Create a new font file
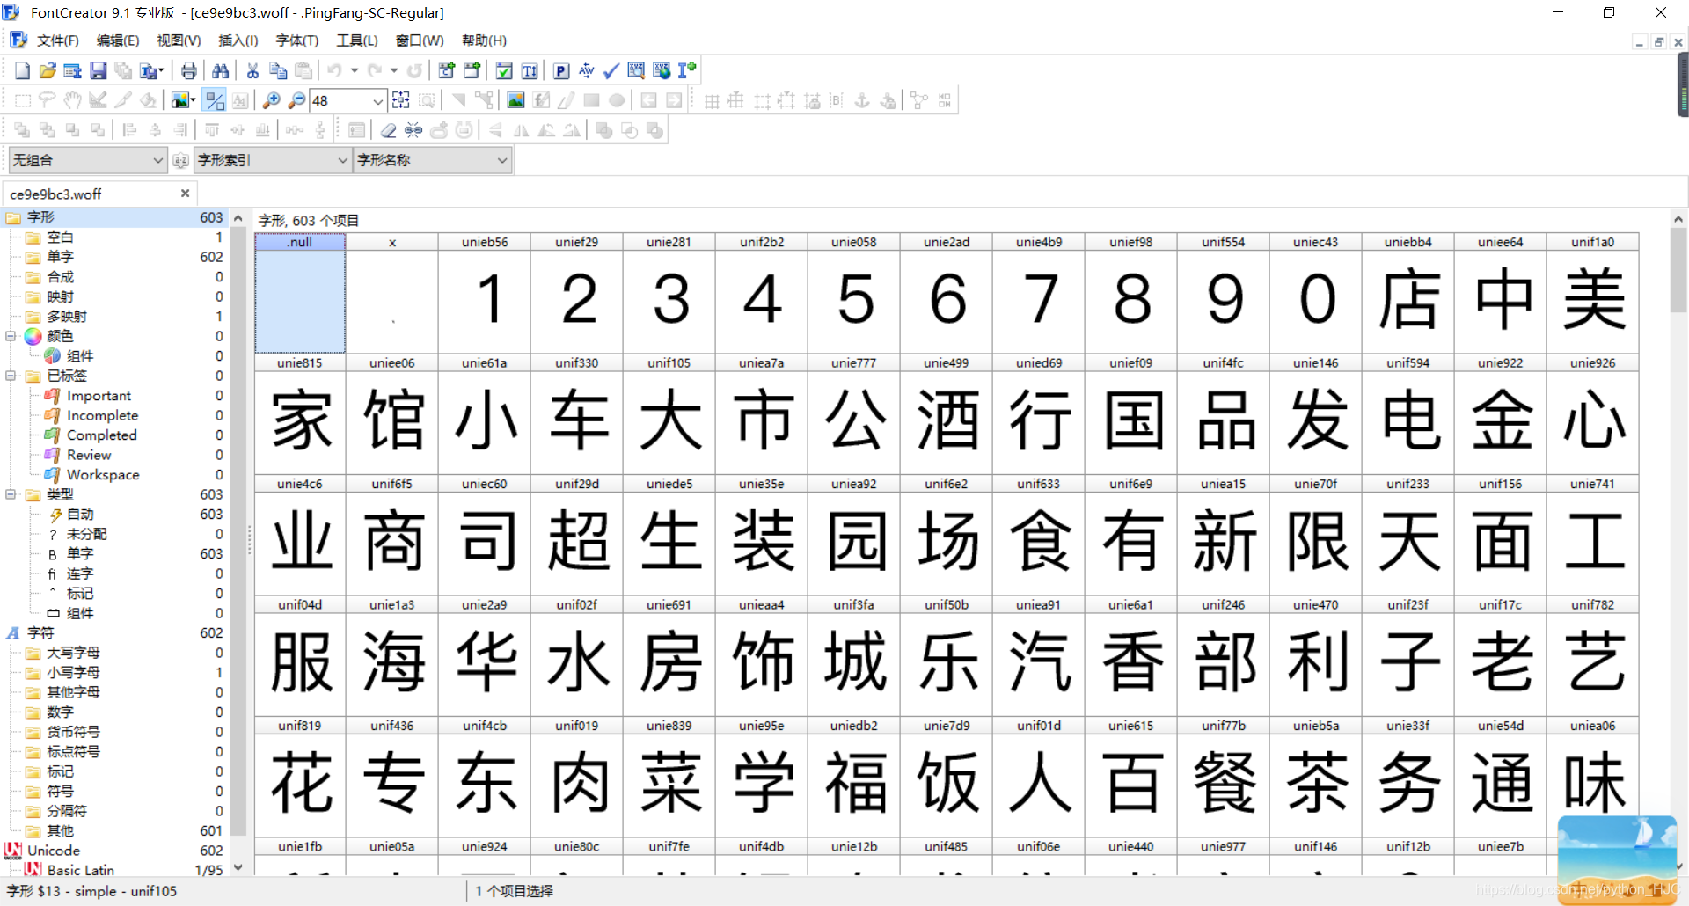Image resolution: width=1689 pixels, height=906 pixels. click(23, 70)
